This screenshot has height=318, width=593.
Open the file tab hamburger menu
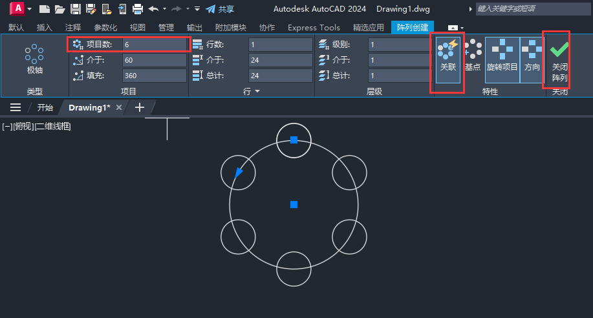[x=16, y=107]
